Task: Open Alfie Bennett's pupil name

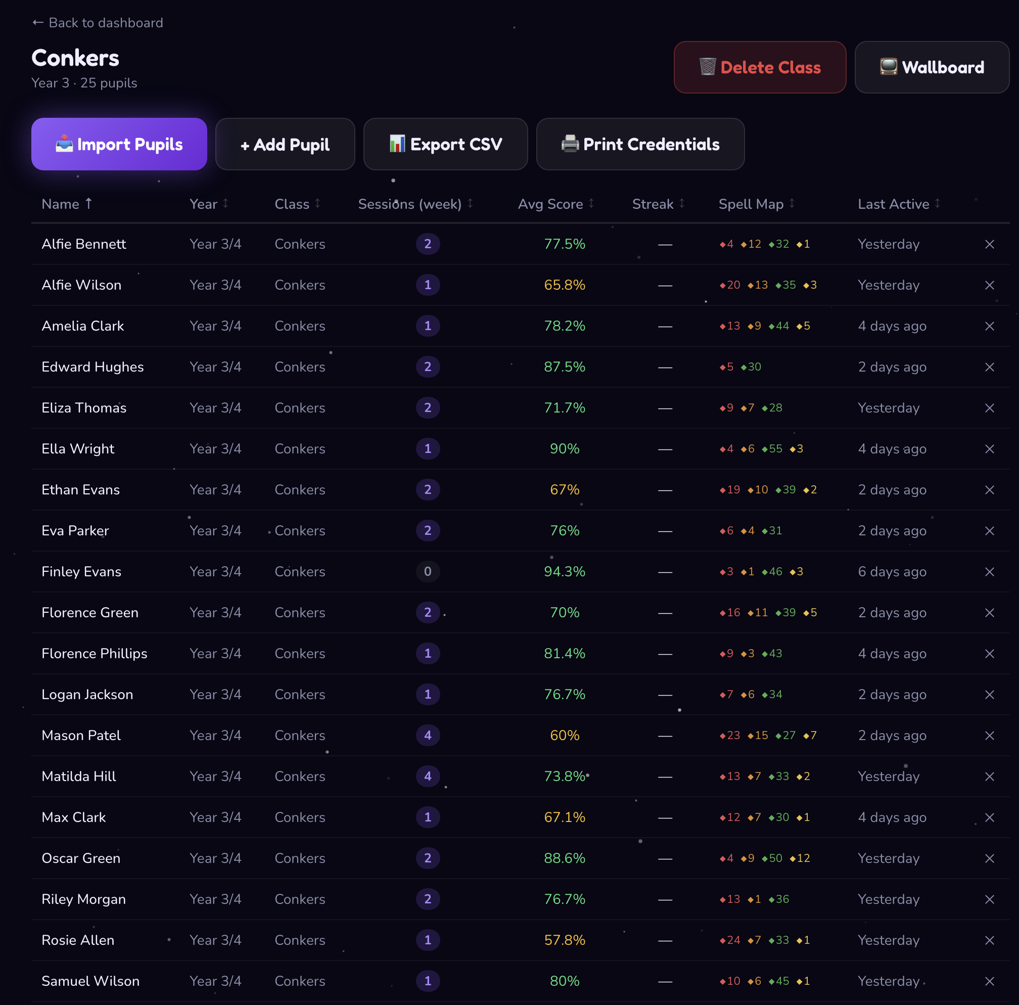Action: tap(84, 244)
